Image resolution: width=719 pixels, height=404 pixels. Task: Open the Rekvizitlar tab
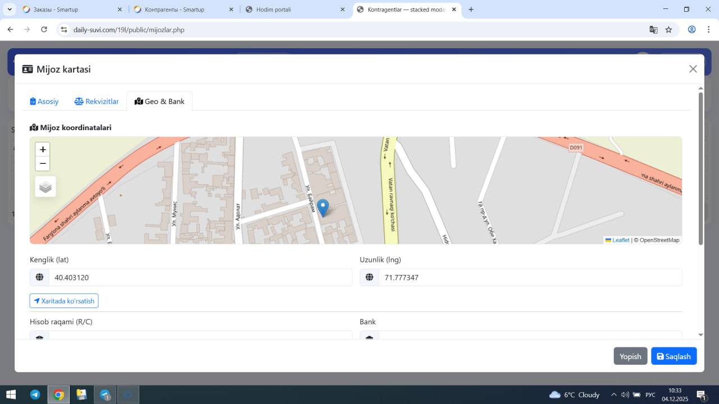97,102
